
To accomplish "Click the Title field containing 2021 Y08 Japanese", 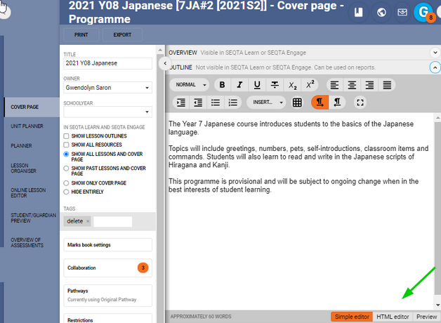I will tap(107, 63).
